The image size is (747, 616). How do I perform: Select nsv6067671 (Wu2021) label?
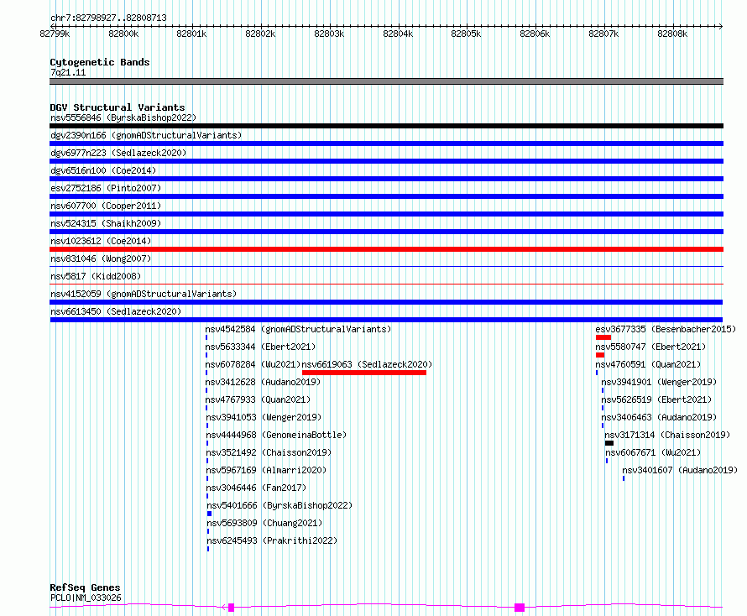coord(653,452)
